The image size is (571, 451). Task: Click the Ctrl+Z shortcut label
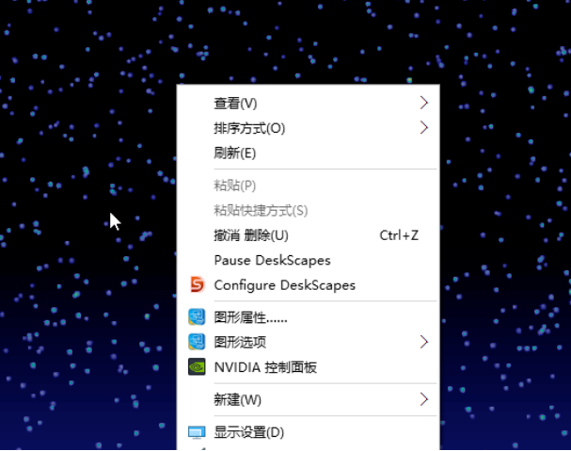[399, 235]
